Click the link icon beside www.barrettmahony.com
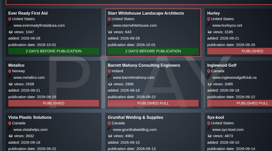 tap(109, 76)
